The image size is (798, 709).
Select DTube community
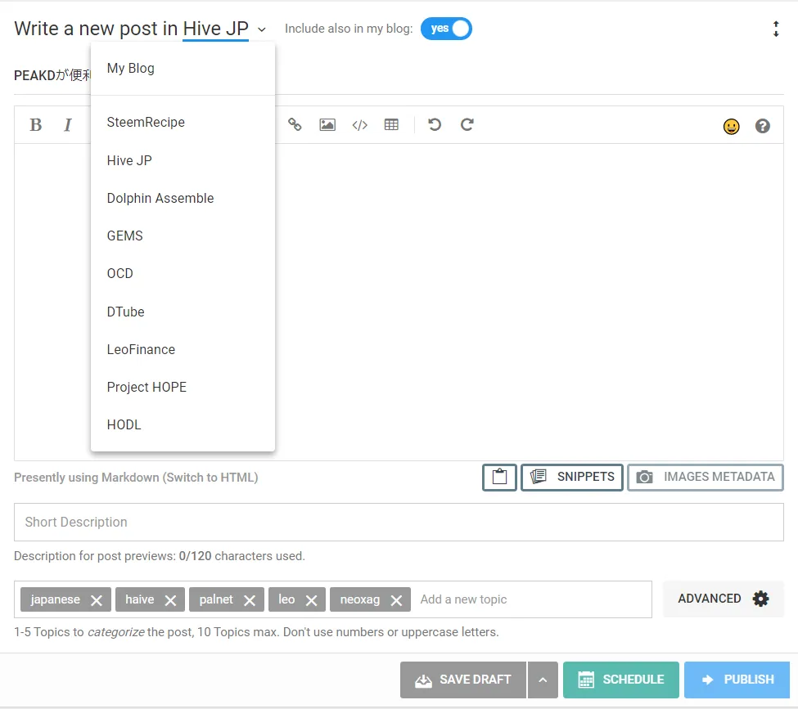pos(183,312)
